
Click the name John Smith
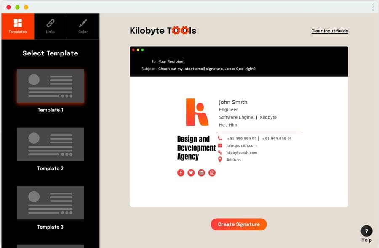pyautogui.click(x=233, y=102)
